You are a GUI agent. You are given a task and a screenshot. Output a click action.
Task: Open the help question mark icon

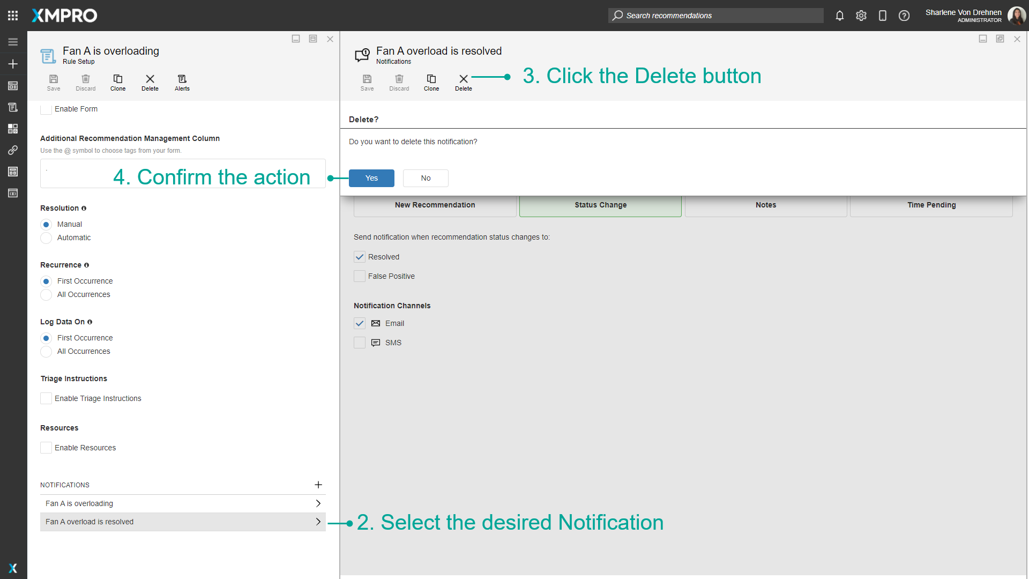(904, 16)
